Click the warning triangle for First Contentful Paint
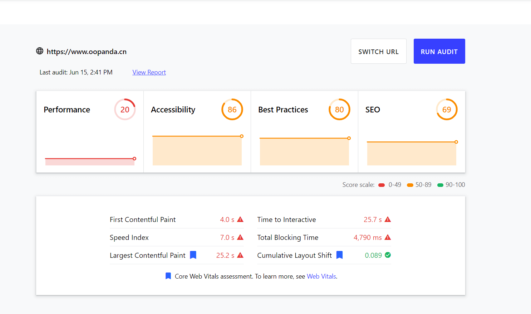Viewport: 531px width, 314px height. pyautogui.click(x=240, y=219)
